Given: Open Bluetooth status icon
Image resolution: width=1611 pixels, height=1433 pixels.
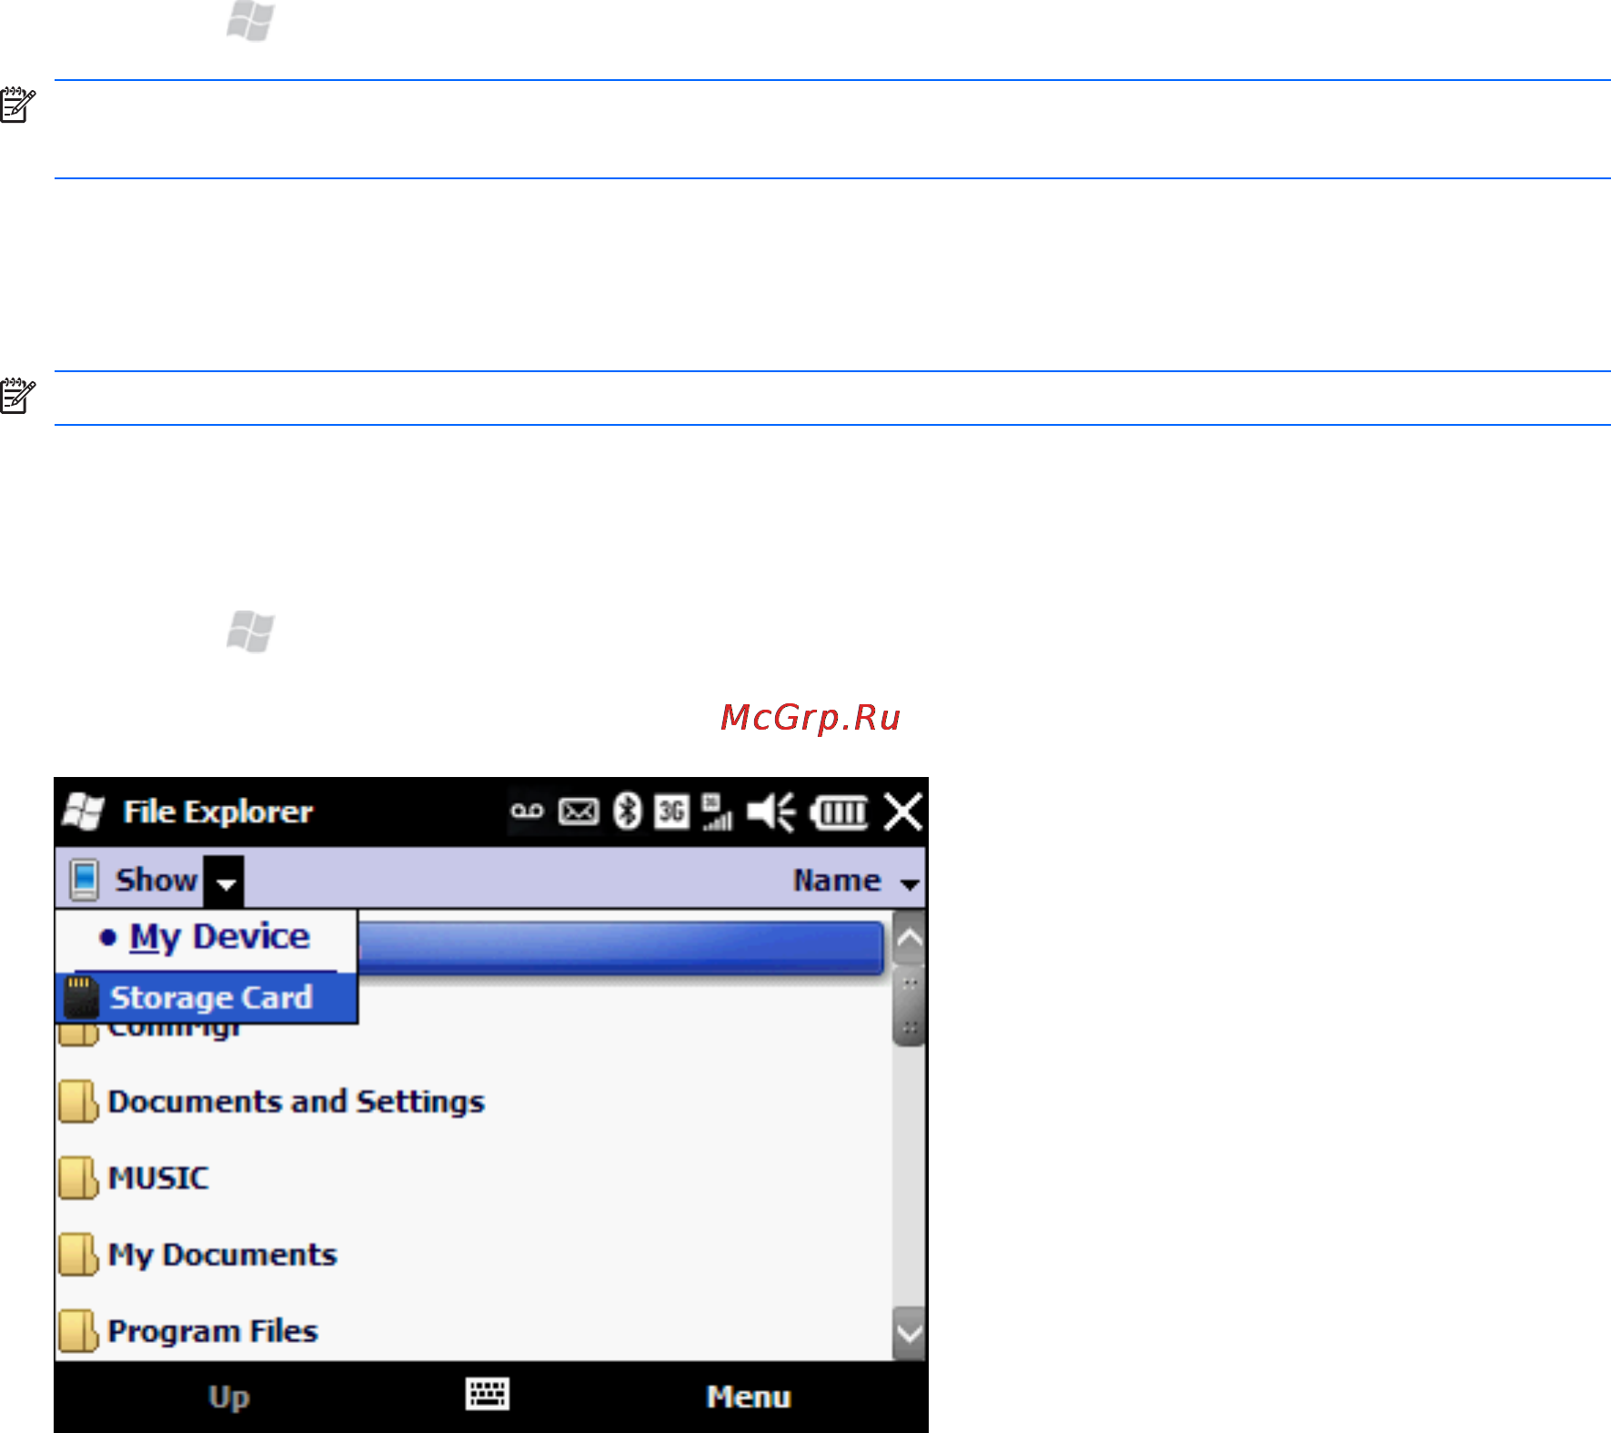Looking at the screenshot, I should pyautogui.click(x=628, y=811).
